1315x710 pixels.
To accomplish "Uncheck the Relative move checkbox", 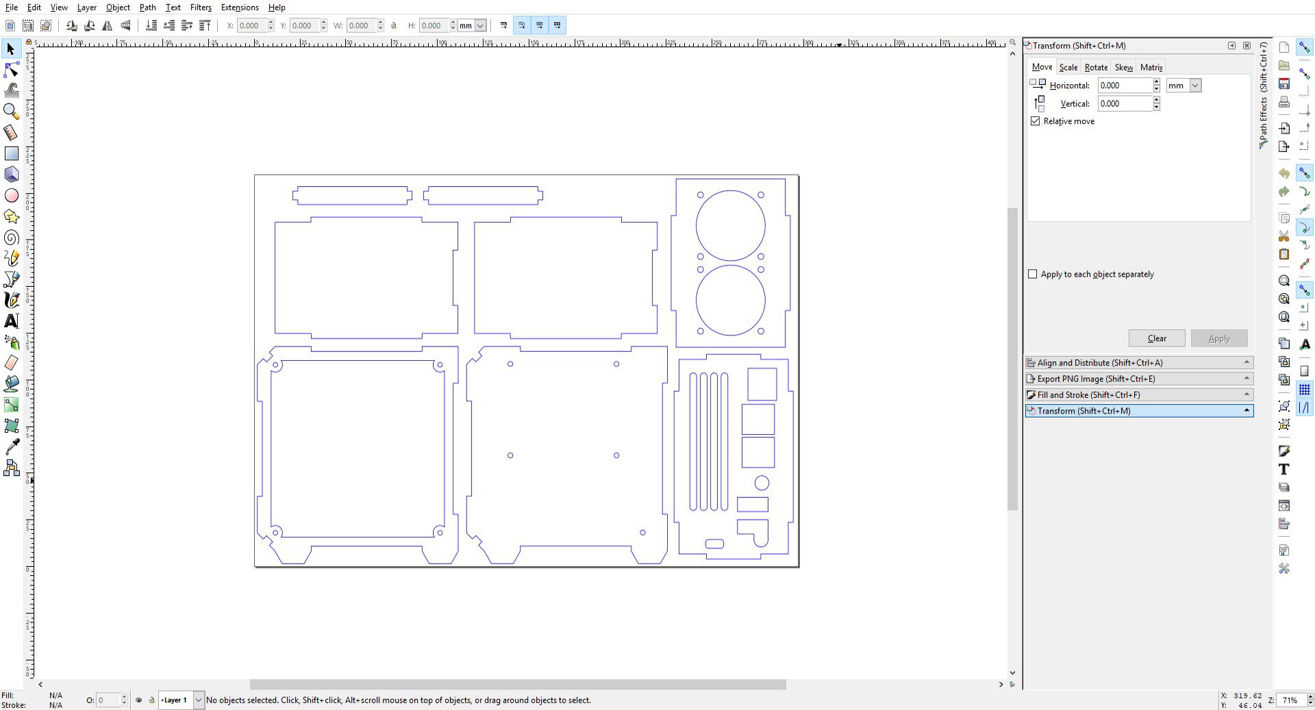I will point(1035,121).
